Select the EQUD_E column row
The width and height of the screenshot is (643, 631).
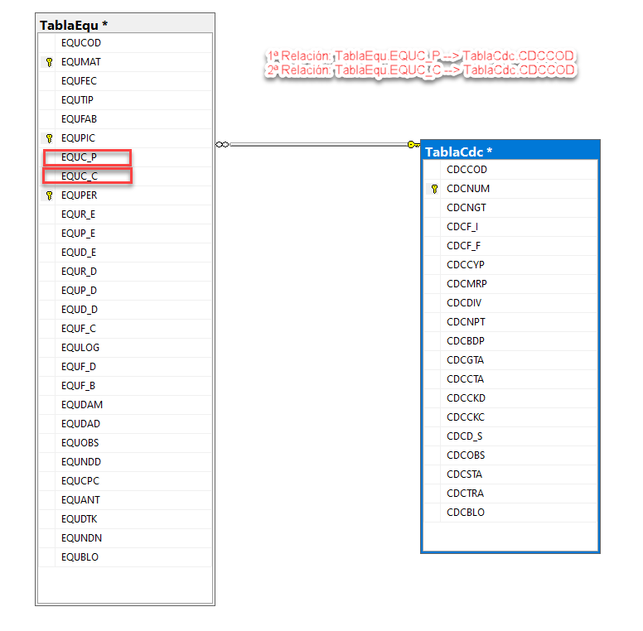click(125, 253)
